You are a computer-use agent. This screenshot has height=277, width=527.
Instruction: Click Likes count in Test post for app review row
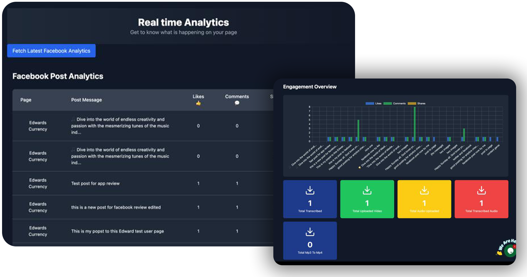click(x=198, y=183)
